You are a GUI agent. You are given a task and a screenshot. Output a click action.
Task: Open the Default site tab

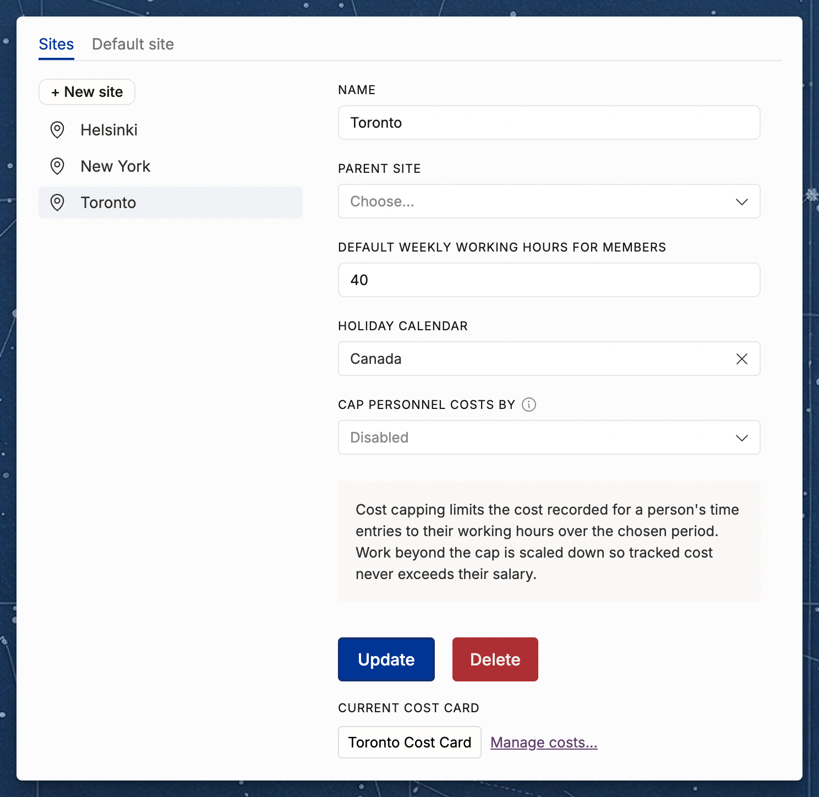133,44
